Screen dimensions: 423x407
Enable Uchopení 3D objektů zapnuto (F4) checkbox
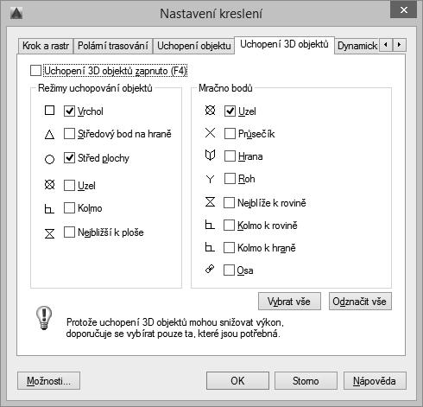pos(35,71)
